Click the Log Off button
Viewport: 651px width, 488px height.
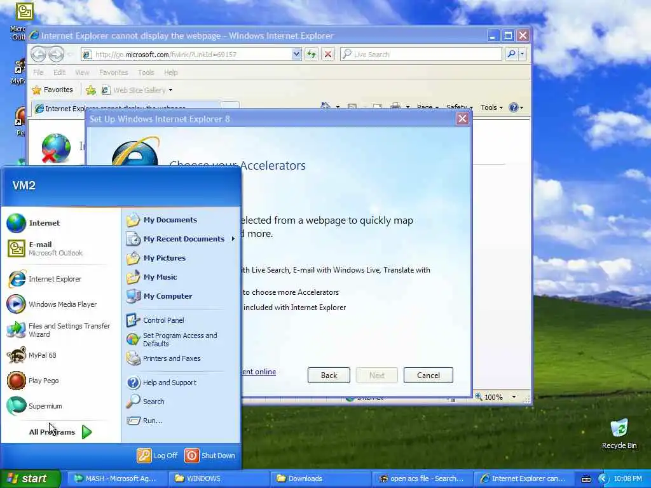(158, 456)
